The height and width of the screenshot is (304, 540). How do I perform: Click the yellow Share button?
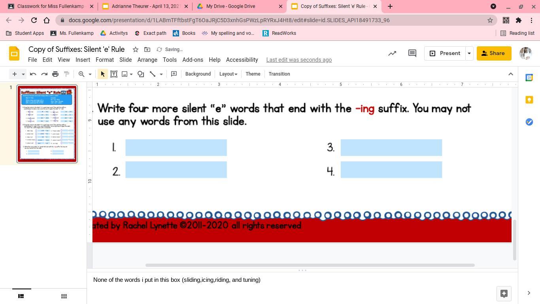(x=494, y=53)
